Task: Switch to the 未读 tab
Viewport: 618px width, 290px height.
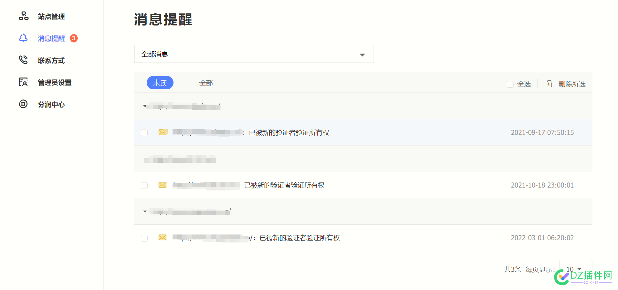Action: click(x=160, y=83)
